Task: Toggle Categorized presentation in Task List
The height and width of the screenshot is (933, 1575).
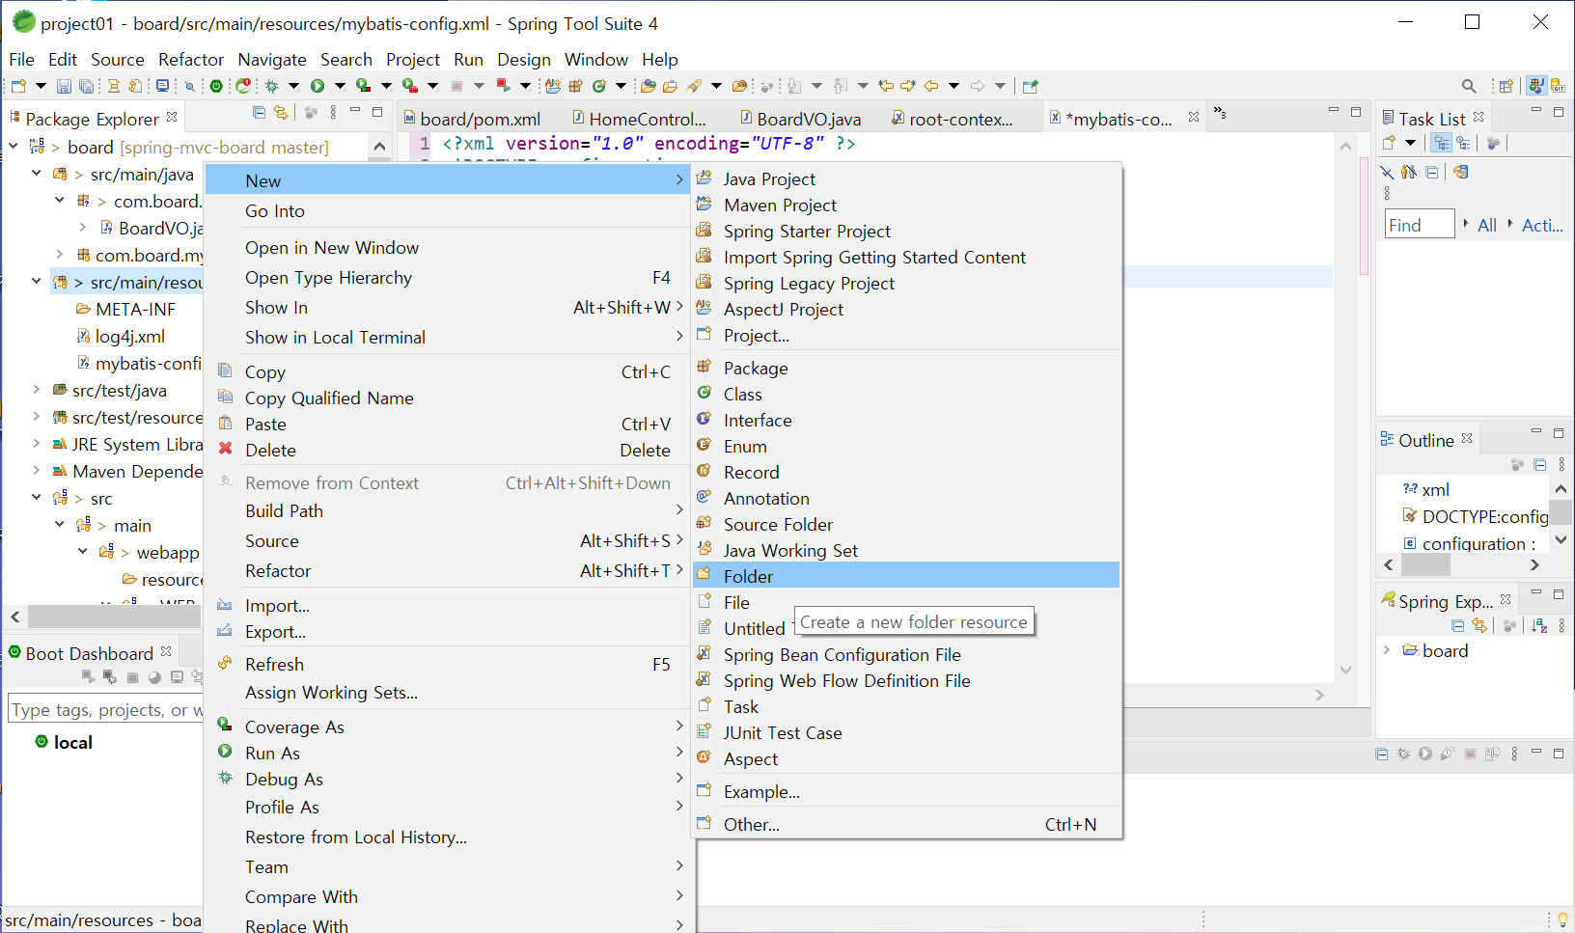Action: coord(1441,143)
